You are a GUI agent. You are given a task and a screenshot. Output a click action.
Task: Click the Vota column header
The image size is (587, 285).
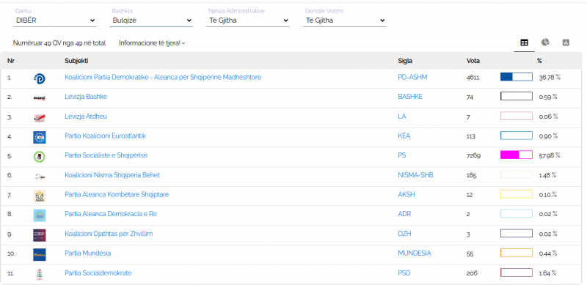click(x=473, y=61)
